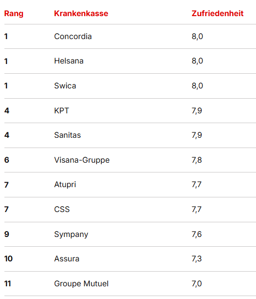The width and height of the screenshot is (256, 299).
Task: Click Sympany's 7,6 satisfaction value
Action: coord(197,235)
